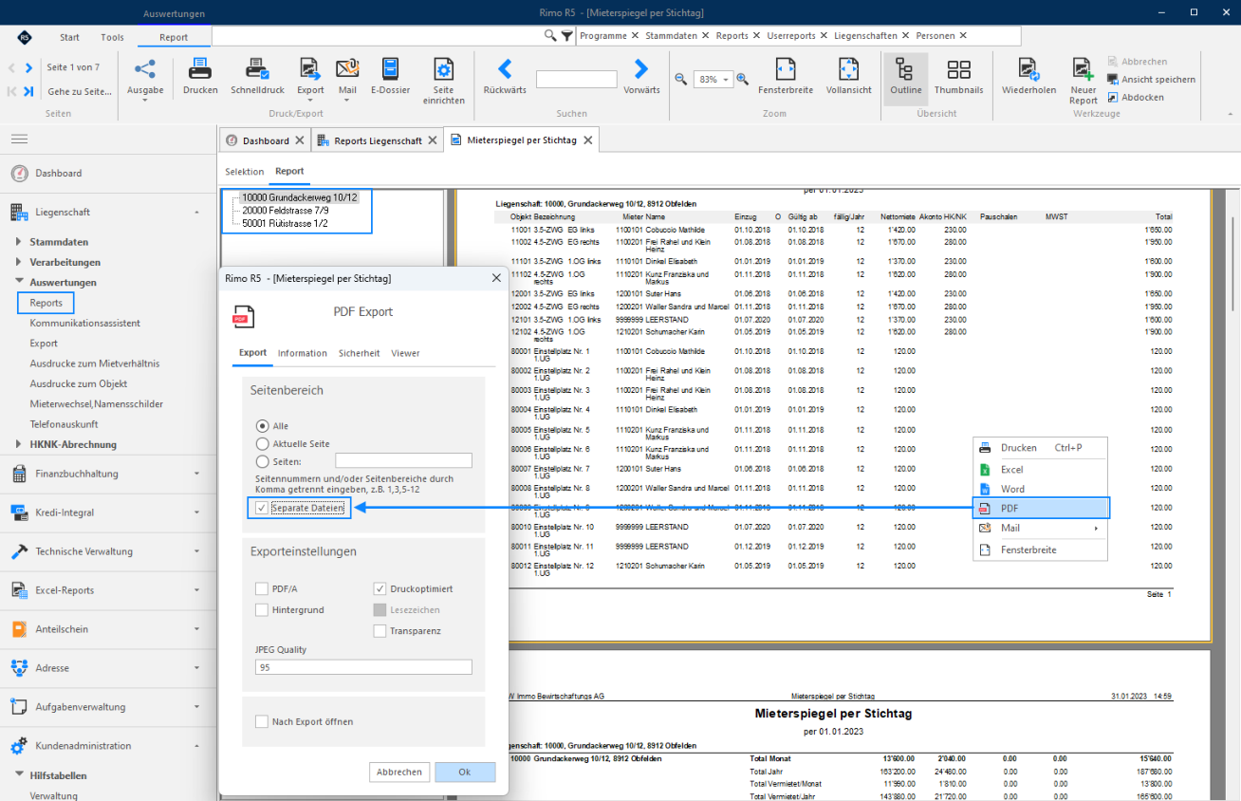Choose Excel in the context menu

click(x=1041, y=469)
